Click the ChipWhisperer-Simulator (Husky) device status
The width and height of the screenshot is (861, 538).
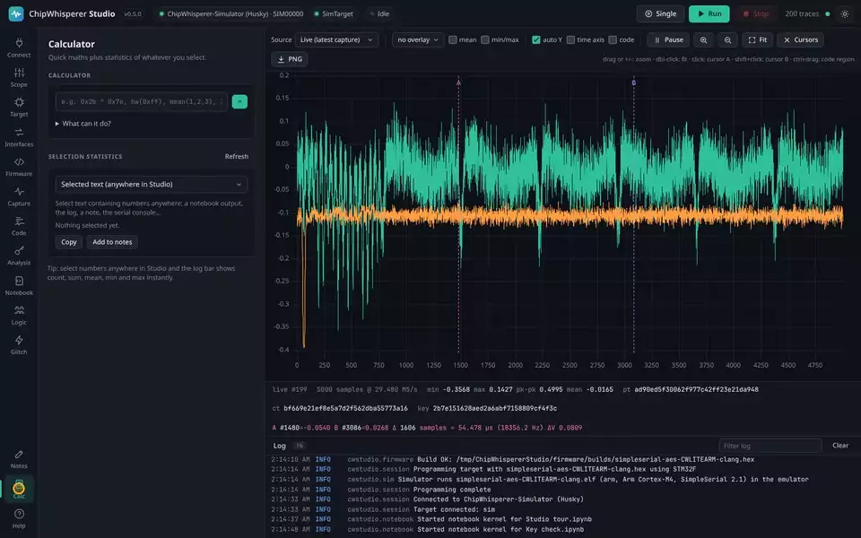231,13
